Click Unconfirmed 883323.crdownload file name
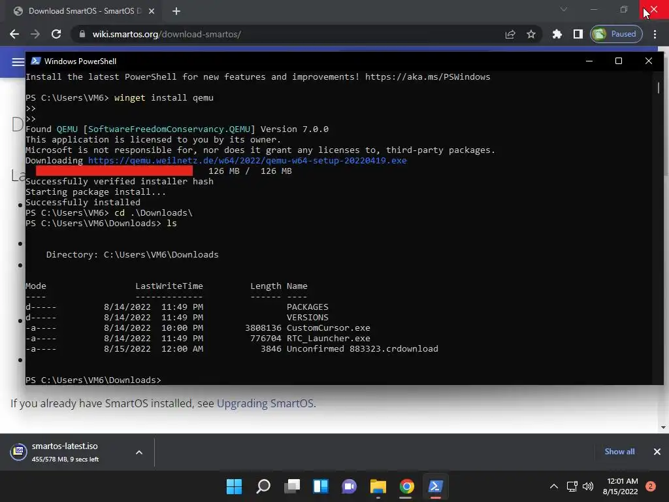669x502 pixels. point(362,349)
